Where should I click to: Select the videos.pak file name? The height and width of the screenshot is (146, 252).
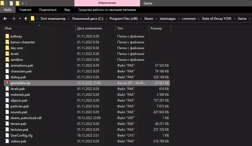pos(18,141)
